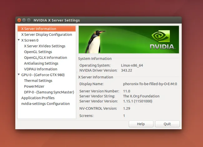The width and height of the screenshot is (203, 147).
Task: Click the display name phoronix-To-be-filled-by-O-E-M:0
Action: click(150, 84)
